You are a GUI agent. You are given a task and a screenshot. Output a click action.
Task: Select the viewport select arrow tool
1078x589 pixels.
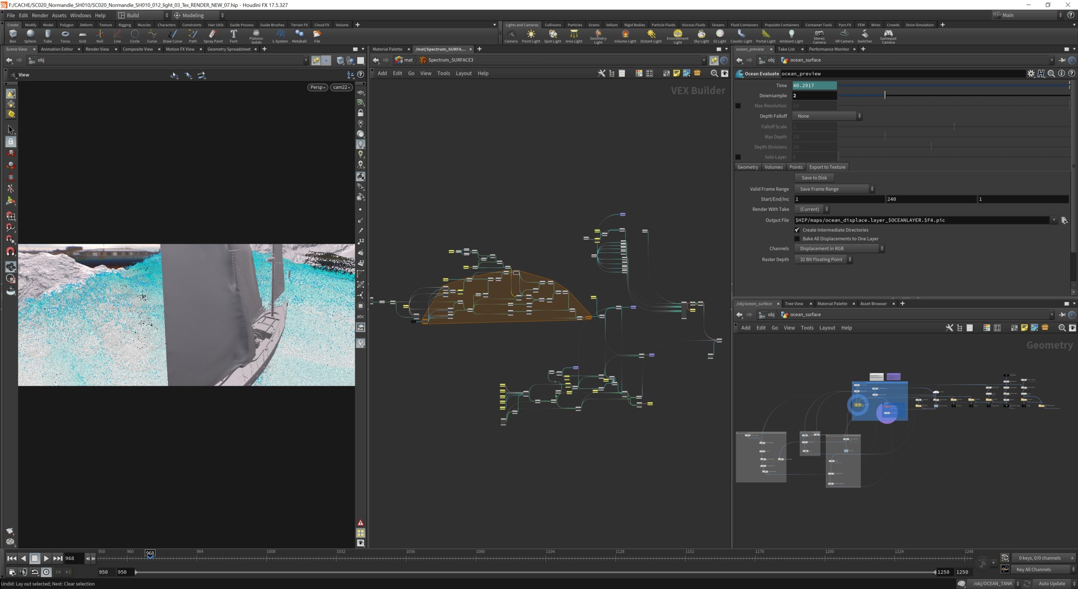(11, 130)
